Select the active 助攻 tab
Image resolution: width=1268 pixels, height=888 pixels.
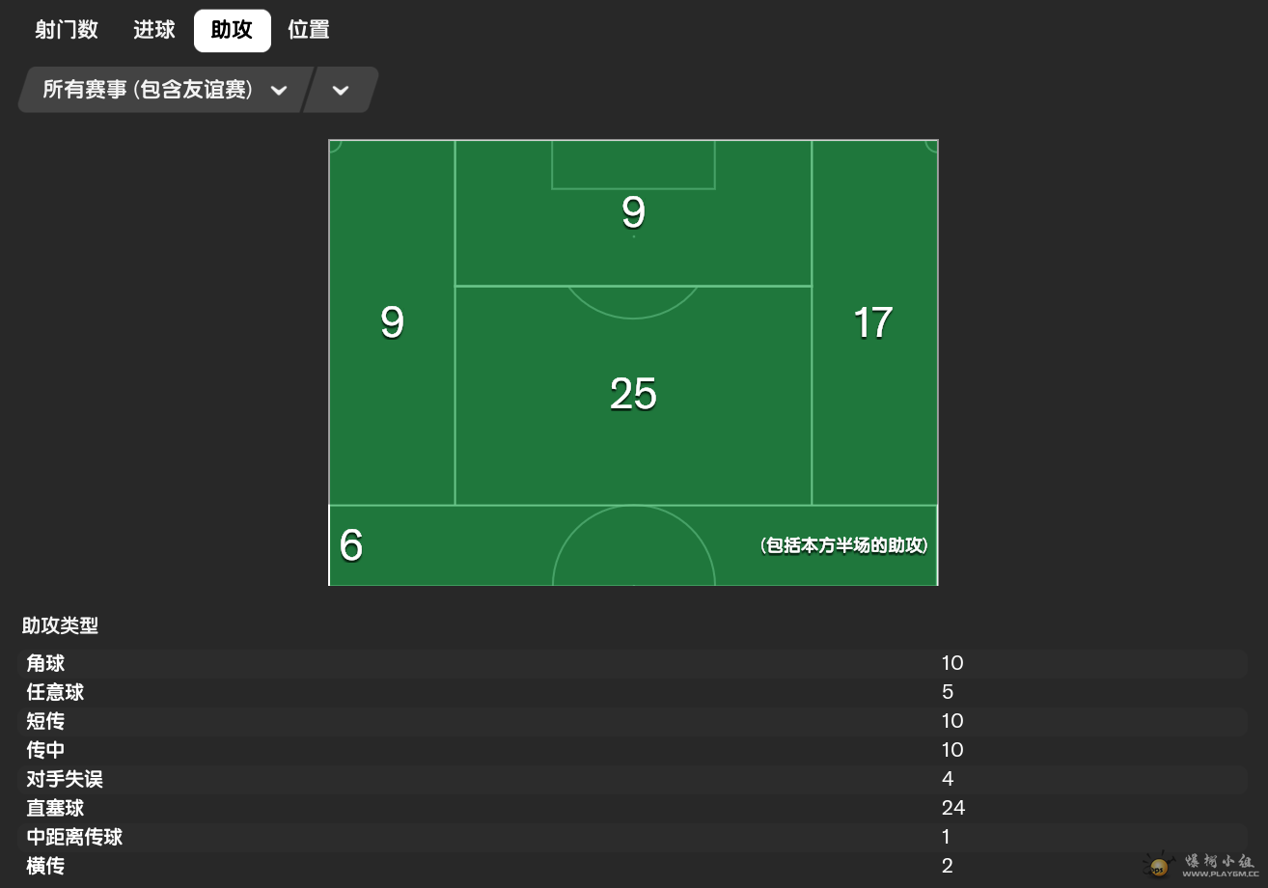coord(232,30)
